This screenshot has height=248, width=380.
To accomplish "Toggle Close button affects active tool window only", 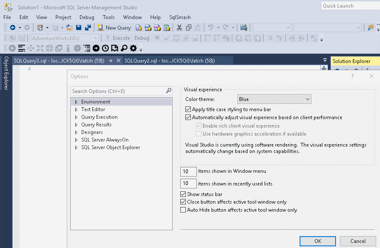I will [x=183, y=202].
